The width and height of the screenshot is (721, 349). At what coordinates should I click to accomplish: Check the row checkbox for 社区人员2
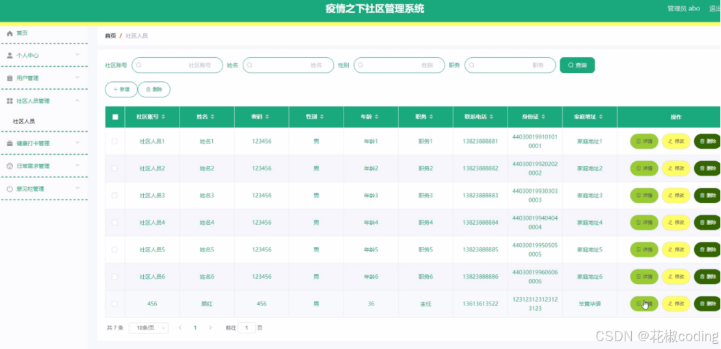pyautogui.click(x=115, y=168)
